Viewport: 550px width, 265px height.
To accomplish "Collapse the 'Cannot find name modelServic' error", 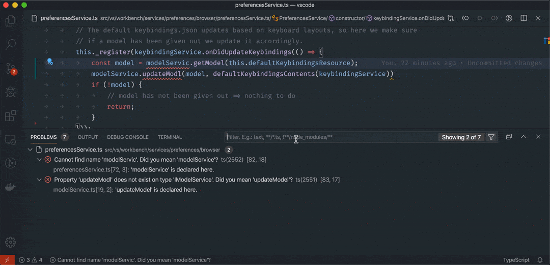I will [x=40, y=160].
